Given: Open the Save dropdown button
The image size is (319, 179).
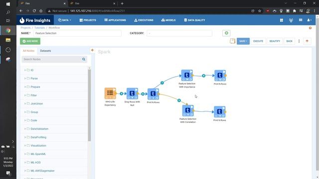Looking at the screenshot, I should pyautogui.click(x=243, y=41).
